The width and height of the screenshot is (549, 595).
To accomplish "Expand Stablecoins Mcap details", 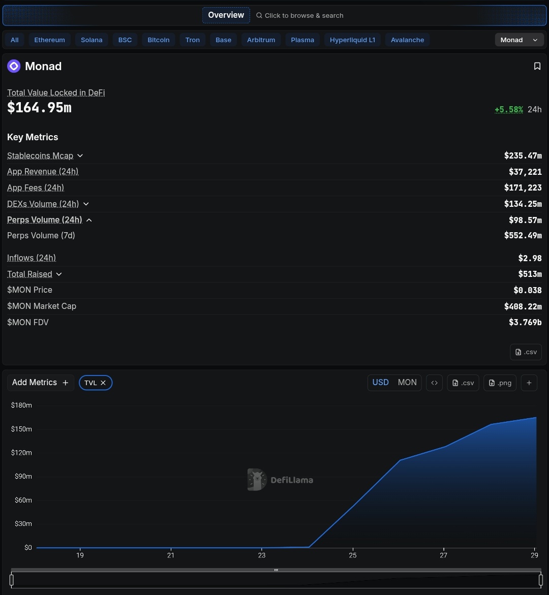I will coord(80,155).
